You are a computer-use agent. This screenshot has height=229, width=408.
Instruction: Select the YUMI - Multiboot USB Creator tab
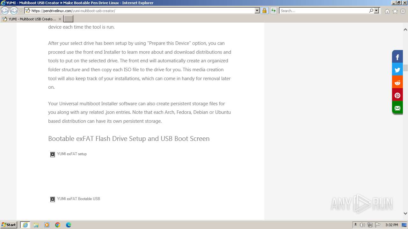point(32,19)
